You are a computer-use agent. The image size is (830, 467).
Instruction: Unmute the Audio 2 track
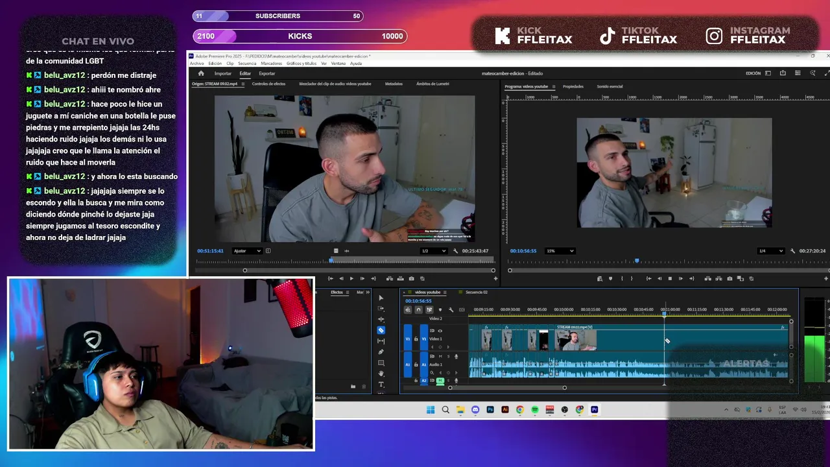[440, 381]
